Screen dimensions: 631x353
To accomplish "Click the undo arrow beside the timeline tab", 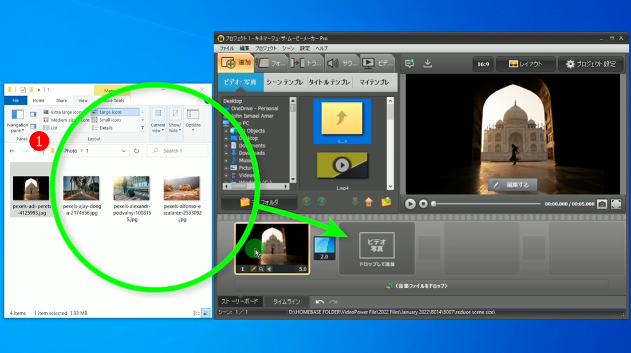I will 320,302.
